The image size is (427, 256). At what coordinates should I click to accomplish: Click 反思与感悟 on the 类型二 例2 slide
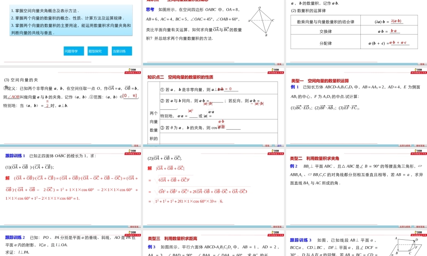pos(405,227)
